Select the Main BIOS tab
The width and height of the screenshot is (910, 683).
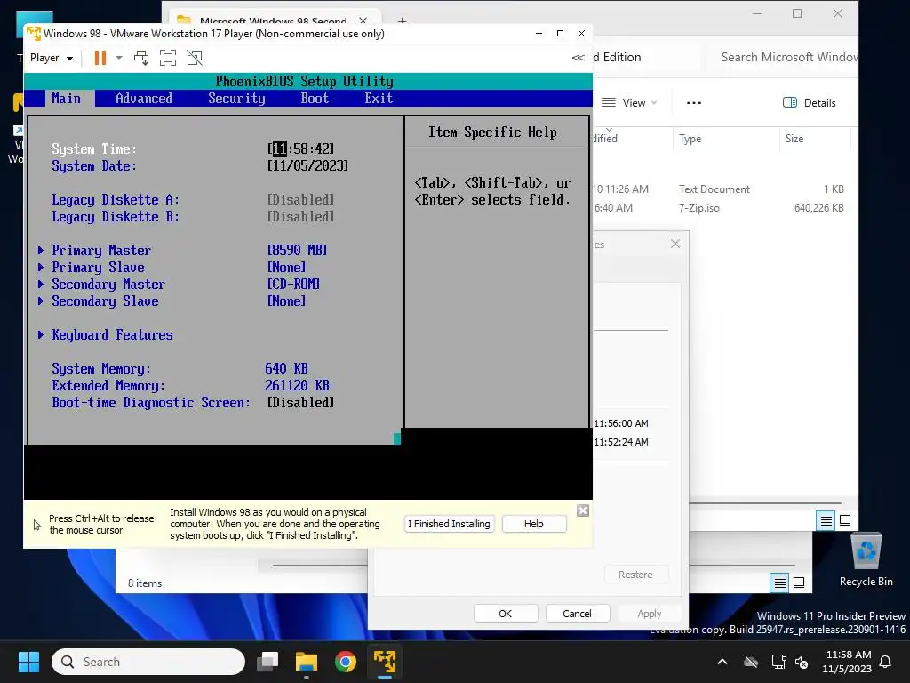pos(66,98)
